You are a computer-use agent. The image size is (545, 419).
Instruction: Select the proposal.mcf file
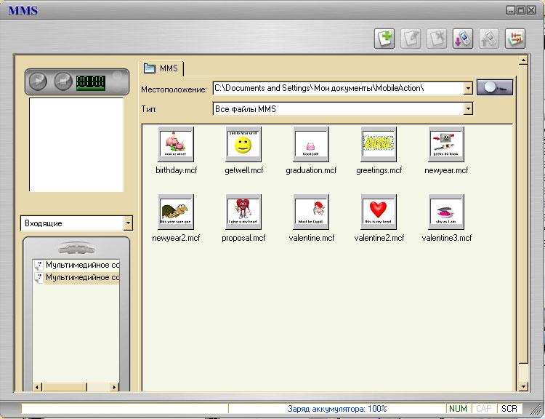pyautogui.click(x=243, y=212)
